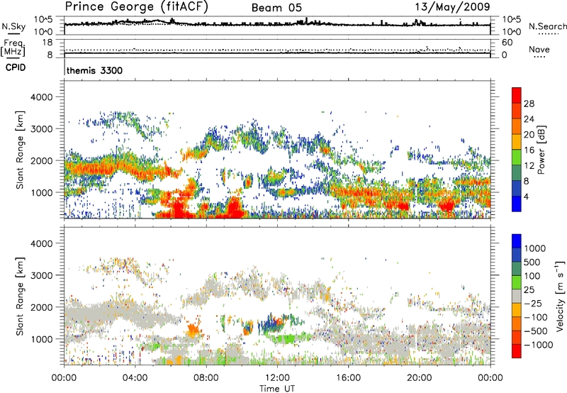Image resolution: width=567 pixels, height=393 pixels.
Task: Click '3000' on the power panel range axis
Action: 41,129
